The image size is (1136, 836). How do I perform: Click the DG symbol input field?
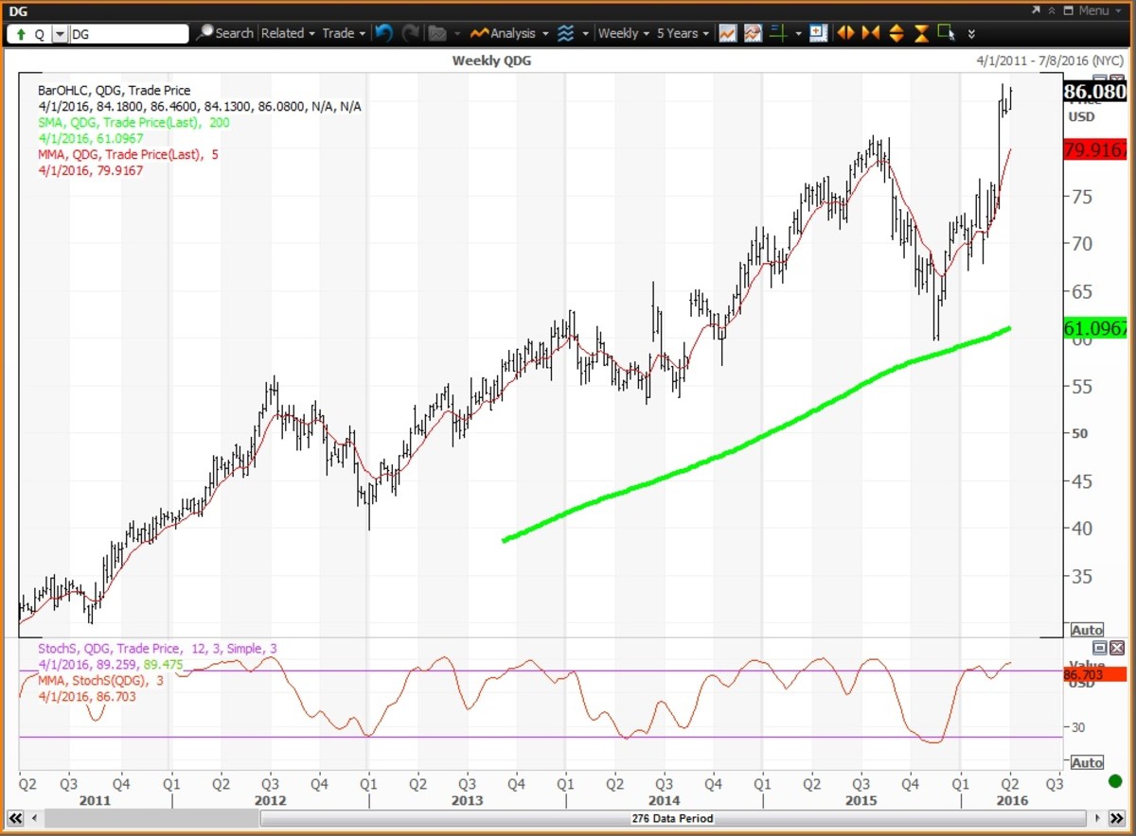(x=128, y=34)
